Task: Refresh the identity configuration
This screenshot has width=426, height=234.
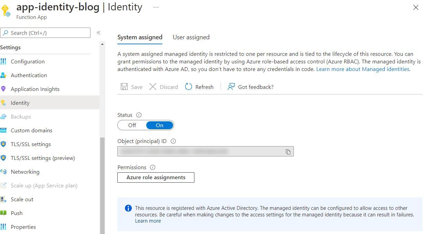Action: point(199,87)
